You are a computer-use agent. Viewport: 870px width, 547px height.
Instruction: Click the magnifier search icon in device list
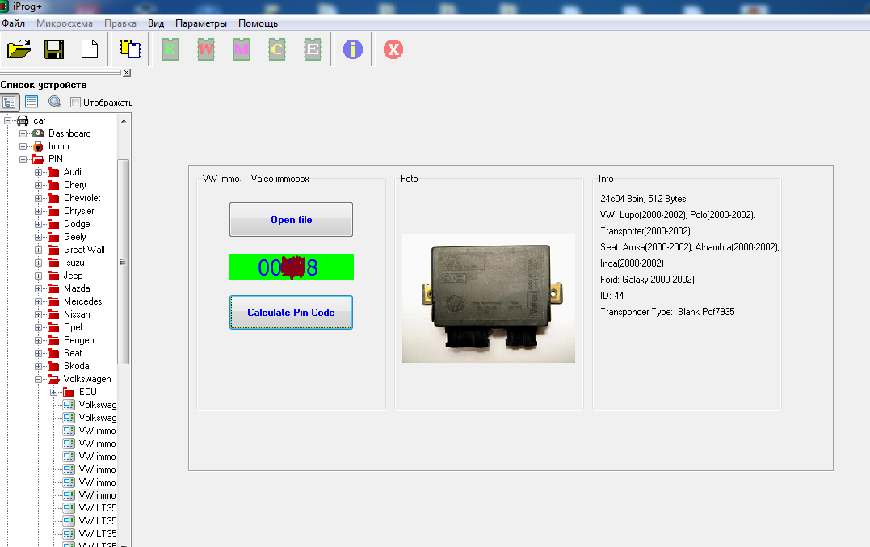(x=54, y=102)
